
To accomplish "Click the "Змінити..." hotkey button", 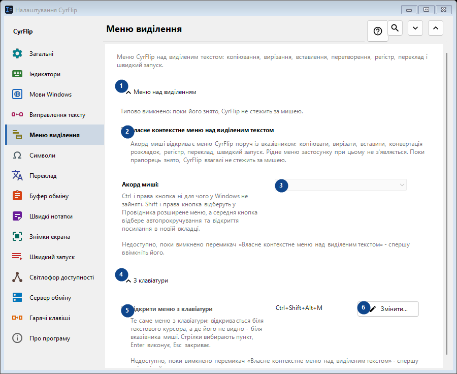I will click(388, 309).
